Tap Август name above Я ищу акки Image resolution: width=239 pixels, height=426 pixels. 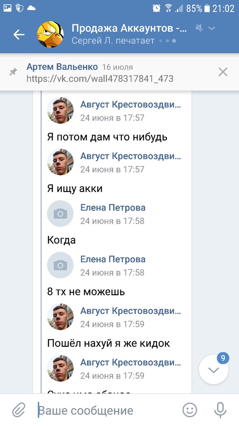click(131, 156)
